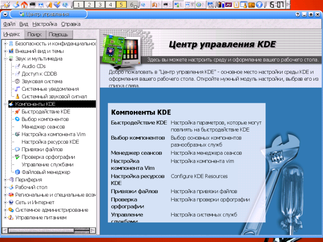Screen dimensions: 323x242
Task: Select Менеджер сеансов in the tree
Action: point(43,127)
